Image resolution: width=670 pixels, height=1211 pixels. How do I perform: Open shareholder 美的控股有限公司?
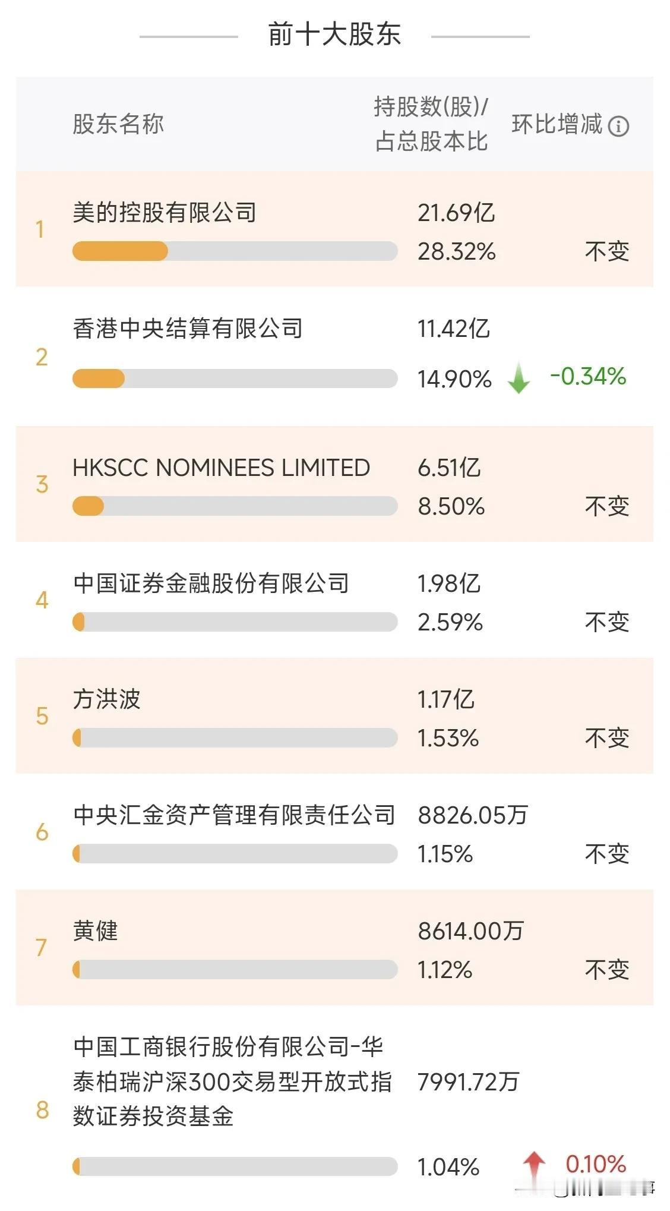coord(334,229)
